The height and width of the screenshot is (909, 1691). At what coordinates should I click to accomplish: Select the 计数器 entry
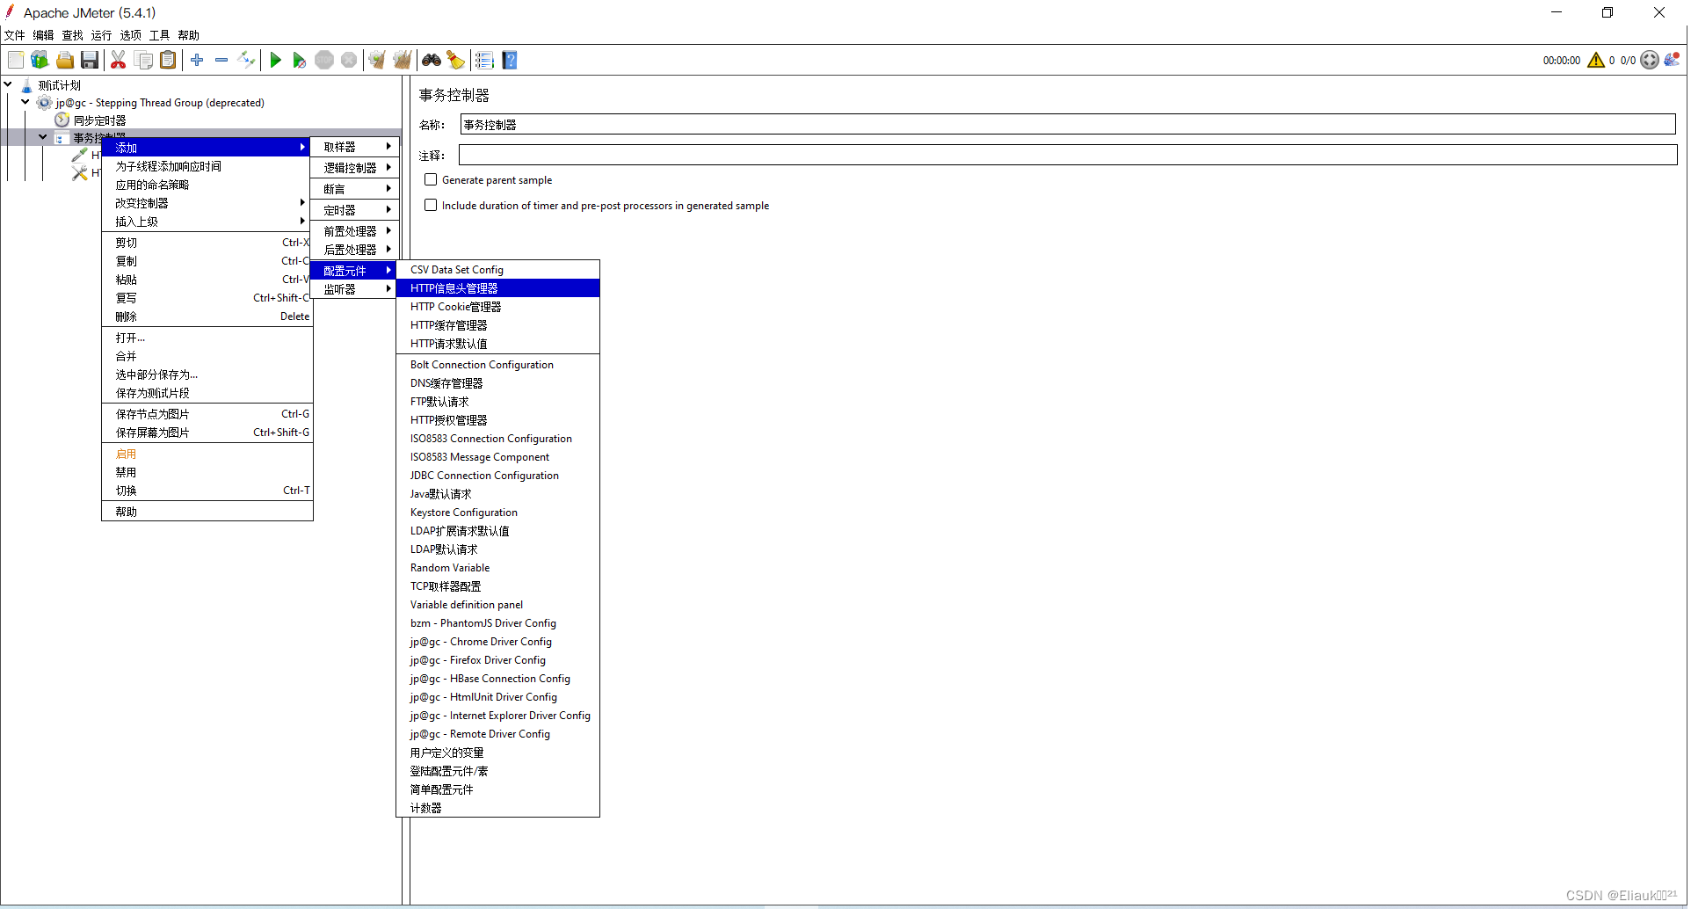click(498, 808)
